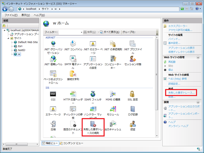Open .NET の承認規則 feature
This screenshot has height=153, width=204.
pos(113,46)
